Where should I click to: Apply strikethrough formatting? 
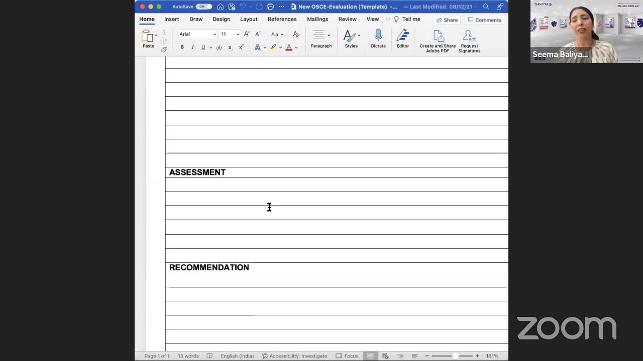coord(219,48)
